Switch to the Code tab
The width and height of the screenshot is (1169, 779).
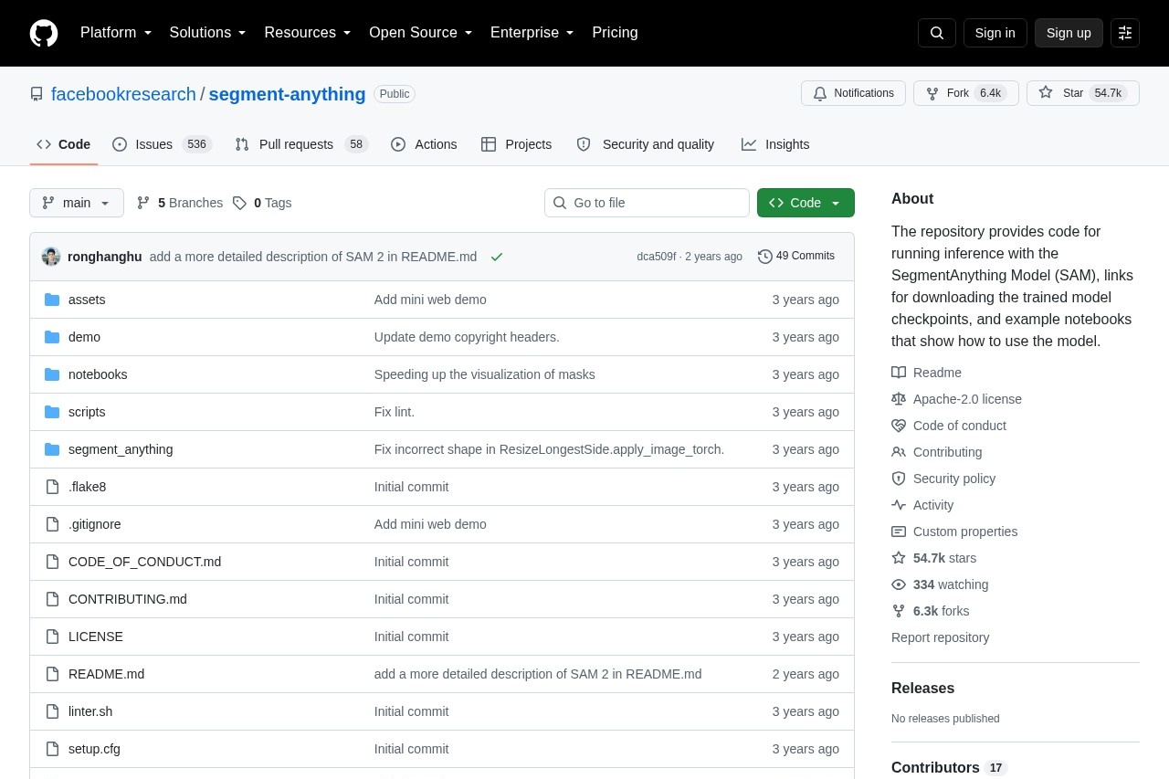[64, 144]
